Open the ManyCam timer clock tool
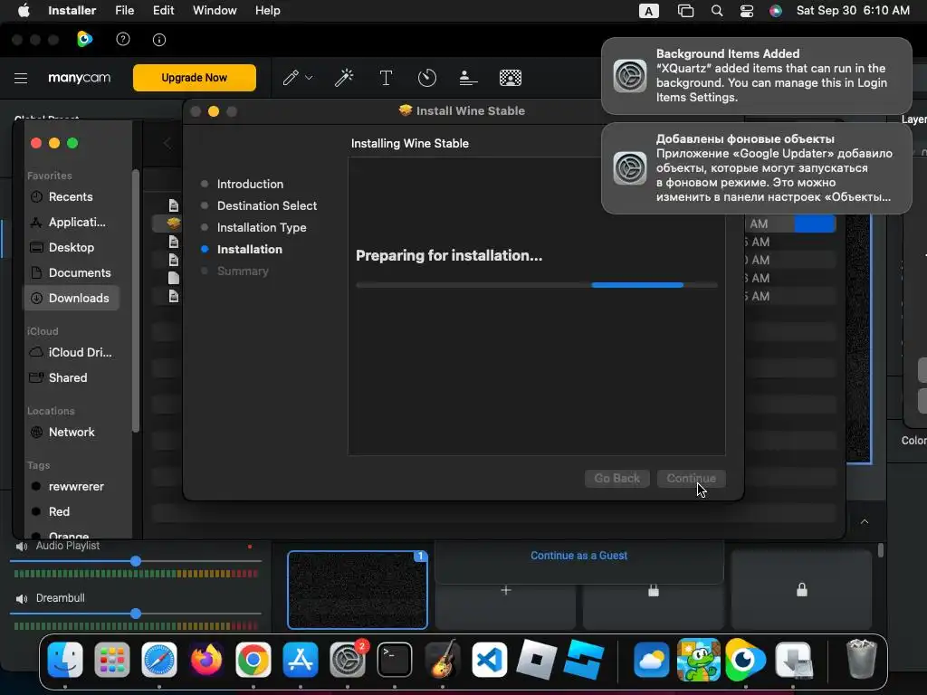Screen dimensions: 927x695 coord(427,78)
